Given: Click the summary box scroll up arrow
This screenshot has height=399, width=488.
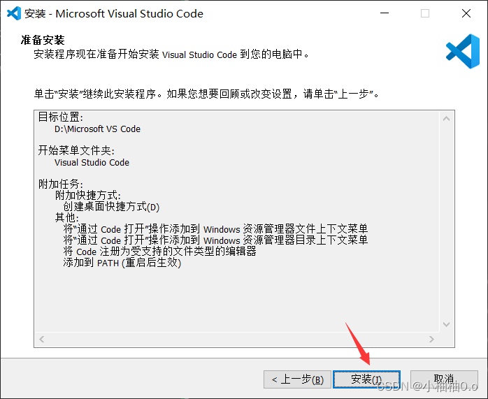Looking at the screenshot, I should coord(446,119).
